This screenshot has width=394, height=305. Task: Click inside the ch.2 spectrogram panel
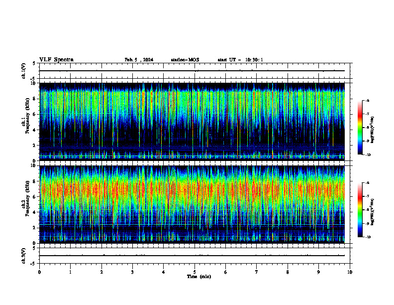tap(192, 204)
